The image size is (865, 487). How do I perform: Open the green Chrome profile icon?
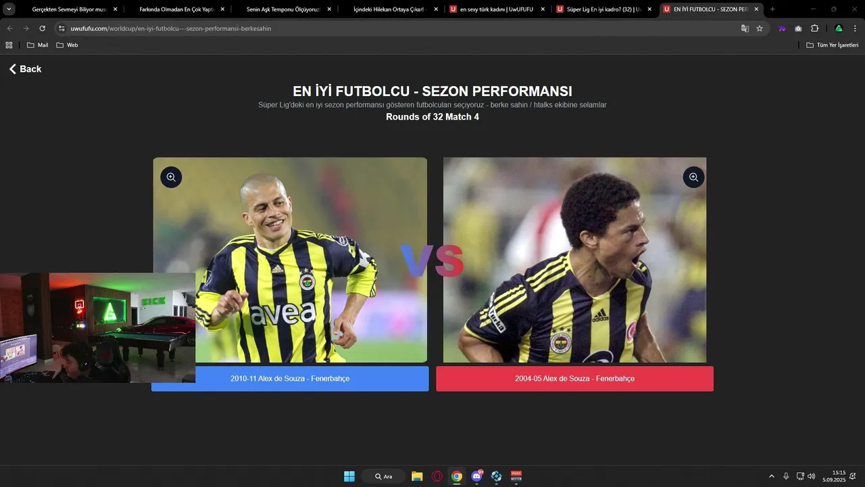(x=839, y=28)
